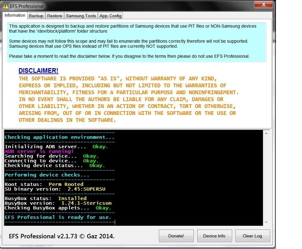Viewport: 302px width, 249px height.
Task: Click the 'ADB server is running!' log line
Action: tap(39, 151)
